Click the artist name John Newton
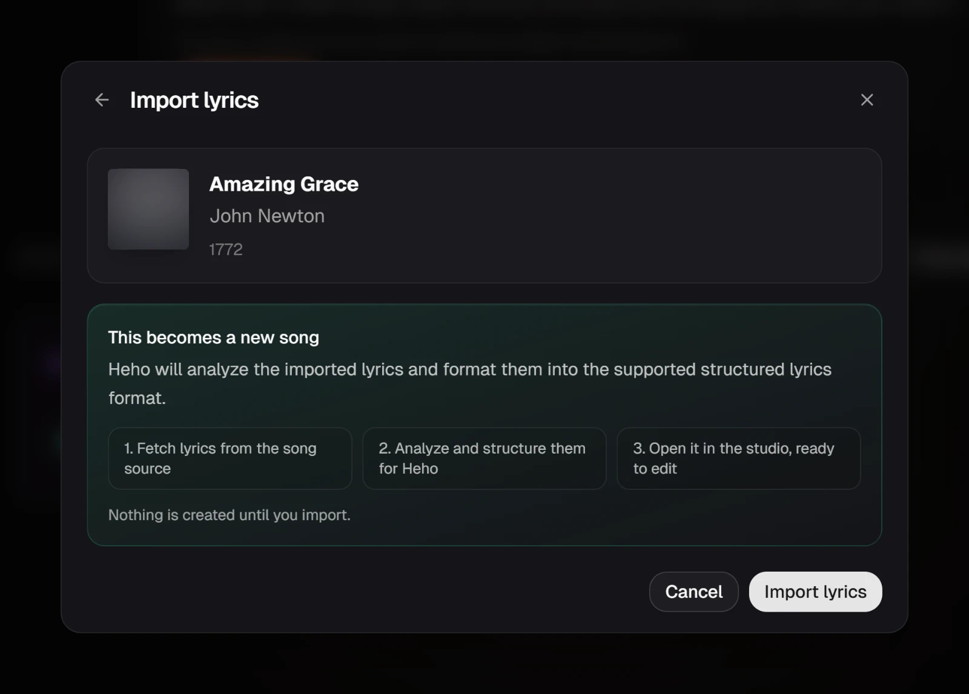This screenshot has width=969, height=694. pos(267,216)
